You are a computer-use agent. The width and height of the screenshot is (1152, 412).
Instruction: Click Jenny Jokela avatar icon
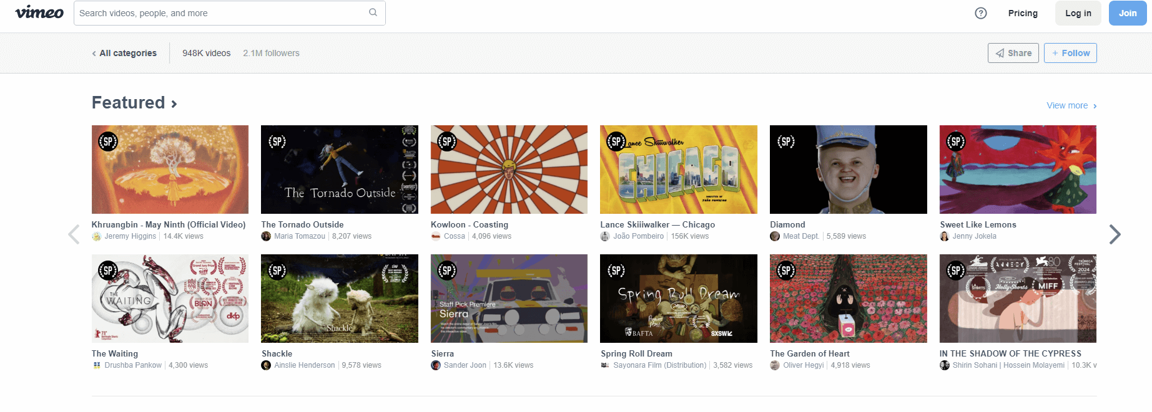tap(945, 236)
